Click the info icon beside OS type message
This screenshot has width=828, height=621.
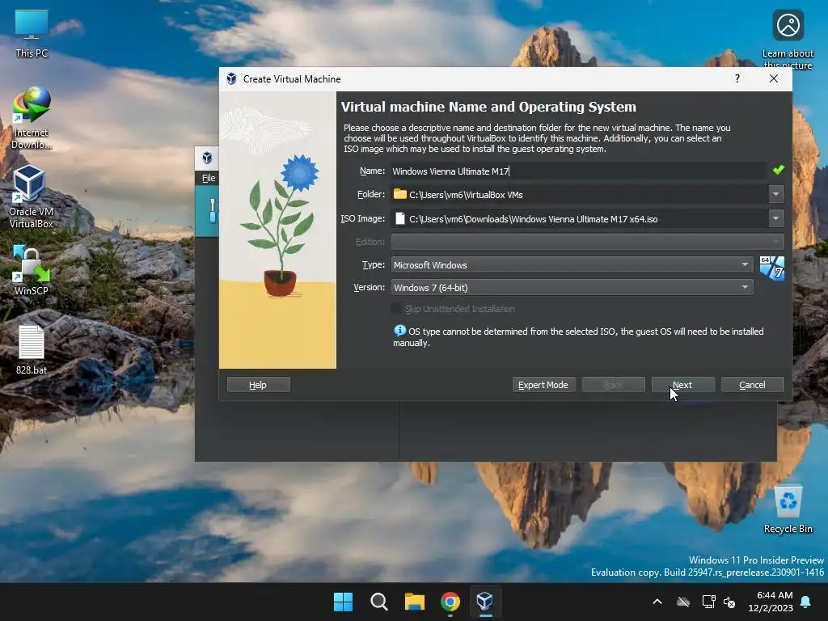point(399,331)
